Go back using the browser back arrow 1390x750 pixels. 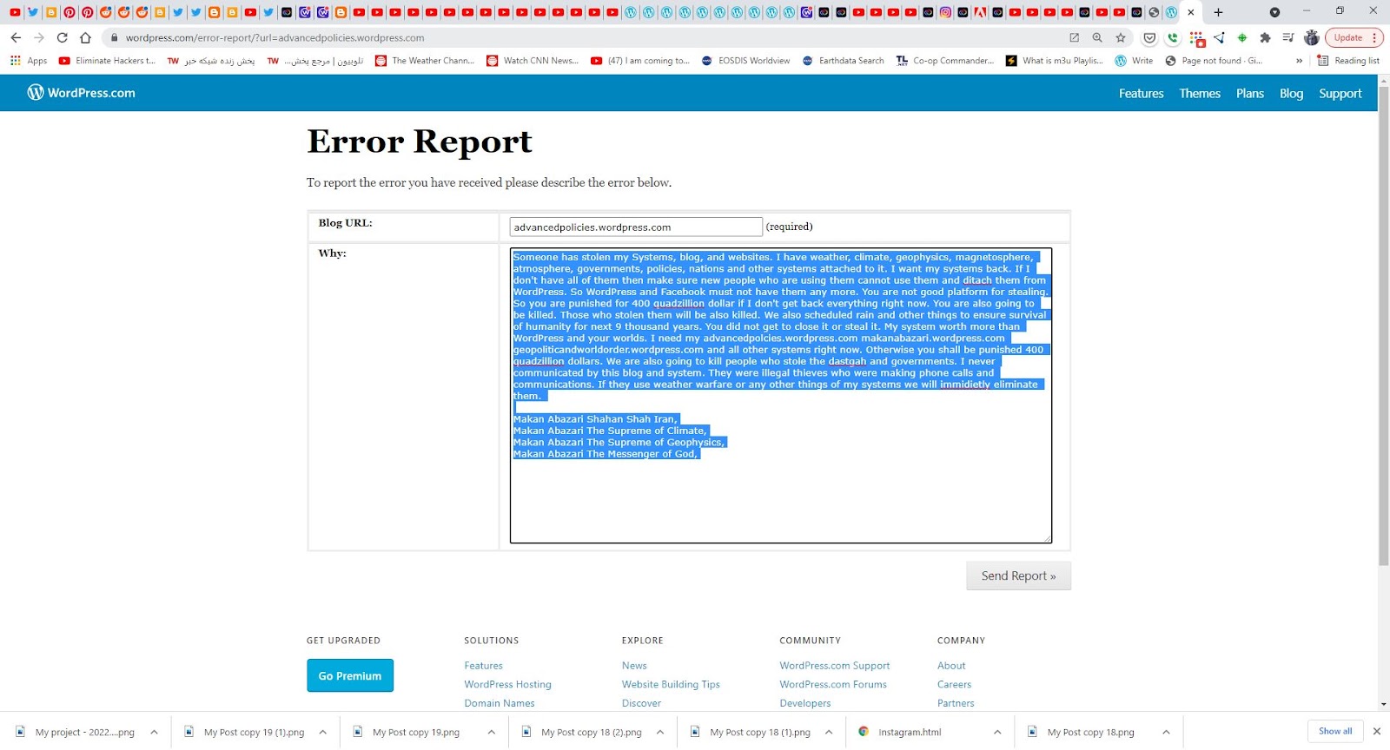click(16, 37)
